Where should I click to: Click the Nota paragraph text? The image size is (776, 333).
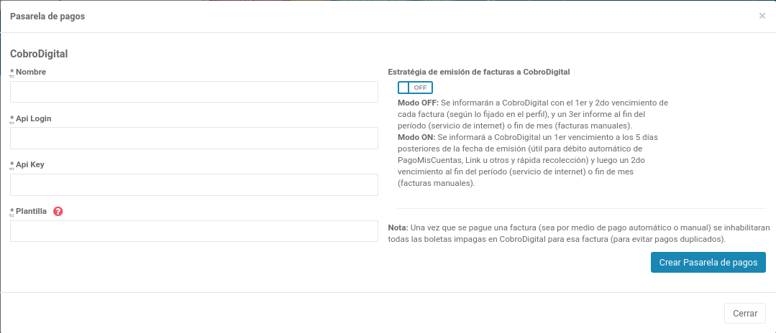click(579, 233)
